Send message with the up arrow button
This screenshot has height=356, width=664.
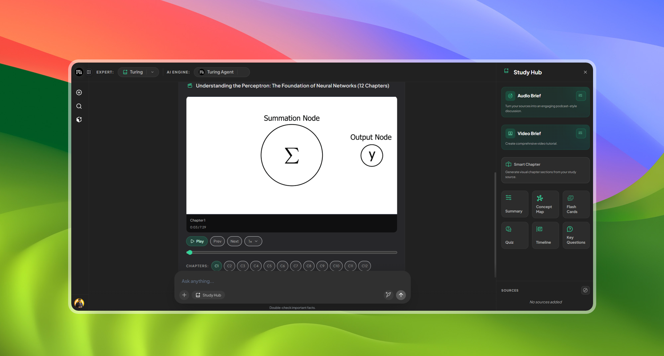tap(401, 295)
